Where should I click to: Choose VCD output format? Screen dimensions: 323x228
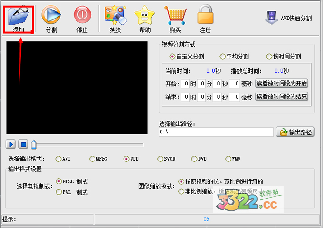131,159
